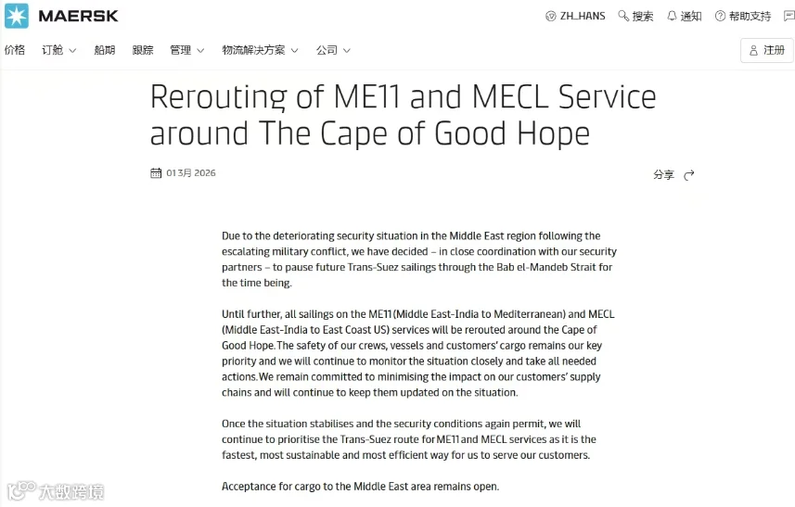This screenshot has height=507, width=795.
Task: Open the globe language icon
Action: point(551,16)
